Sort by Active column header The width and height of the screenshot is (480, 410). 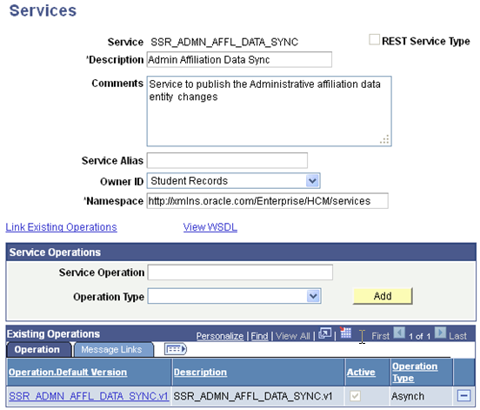coord(361,372)
